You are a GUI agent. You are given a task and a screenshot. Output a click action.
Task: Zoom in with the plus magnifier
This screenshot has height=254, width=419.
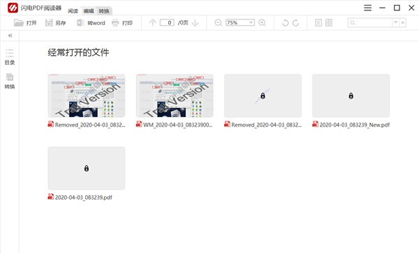point(262,23)
